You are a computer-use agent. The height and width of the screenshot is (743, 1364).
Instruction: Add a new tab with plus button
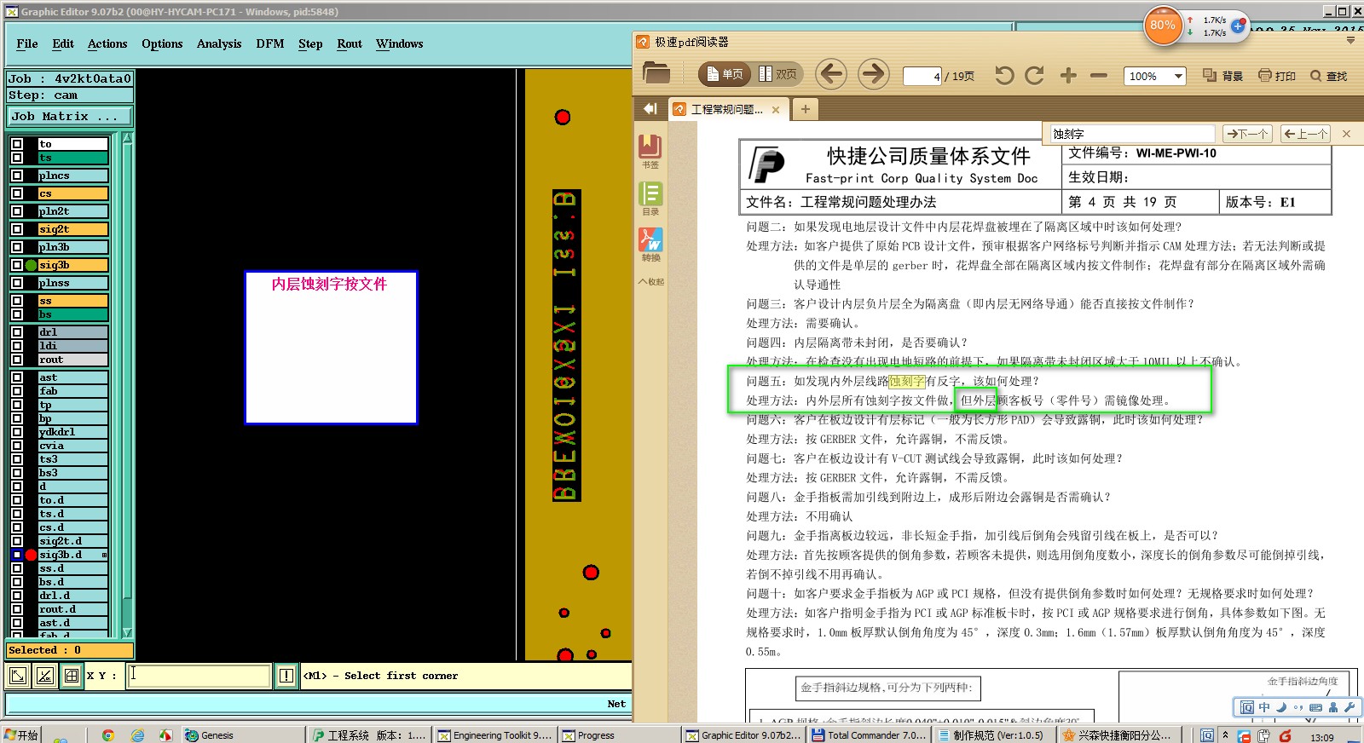(x=805, y=109)
